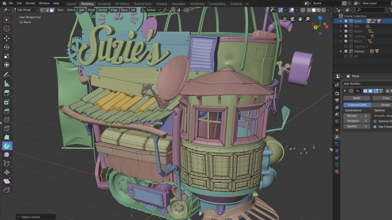Open the Mesh menu
The width and height of the screenshot is (392, 220).
coord(91,10)
